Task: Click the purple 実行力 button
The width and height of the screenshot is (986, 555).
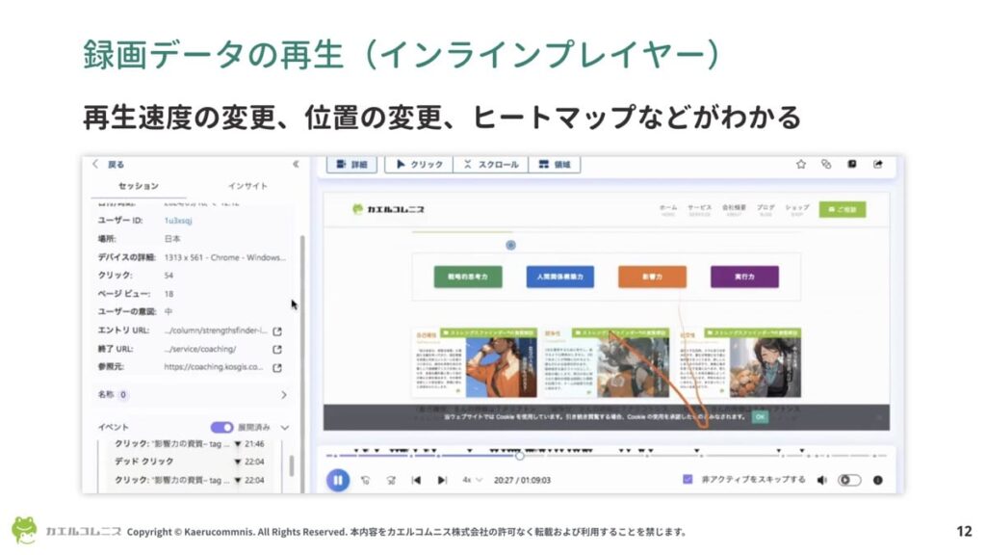Action: (x=744, y=277)
